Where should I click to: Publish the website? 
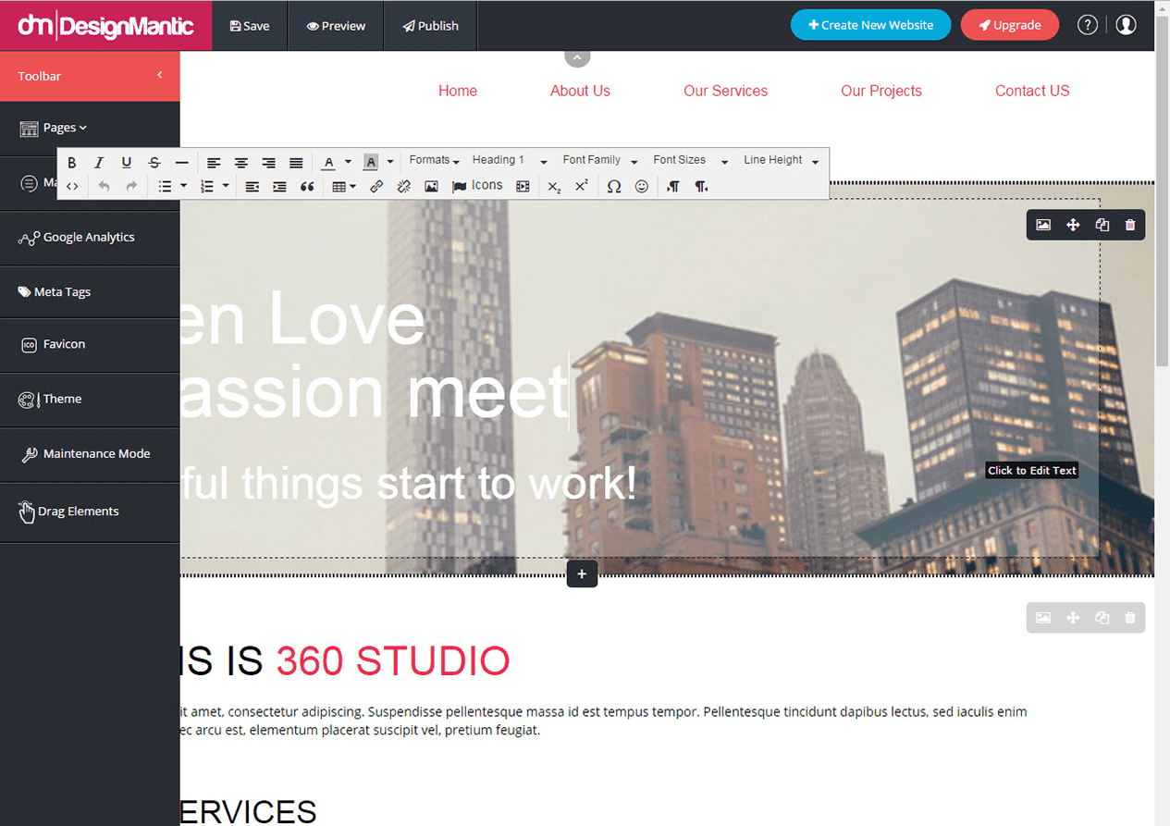tap(429, 25)
